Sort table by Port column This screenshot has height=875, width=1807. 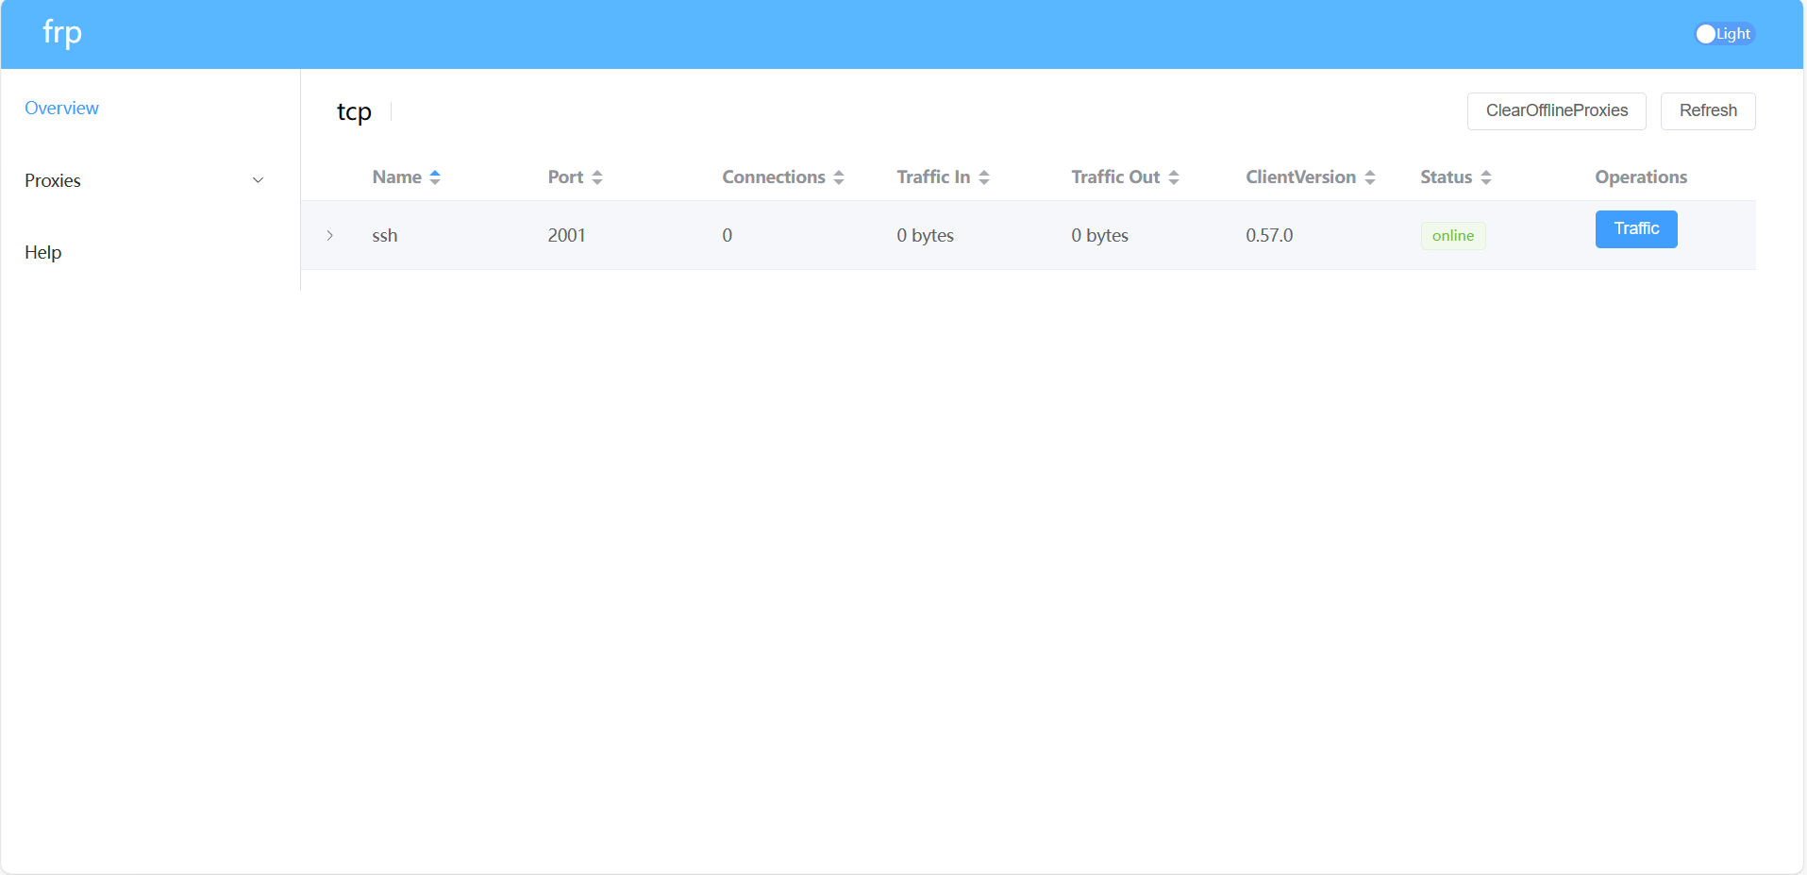(x=565, y=177)
